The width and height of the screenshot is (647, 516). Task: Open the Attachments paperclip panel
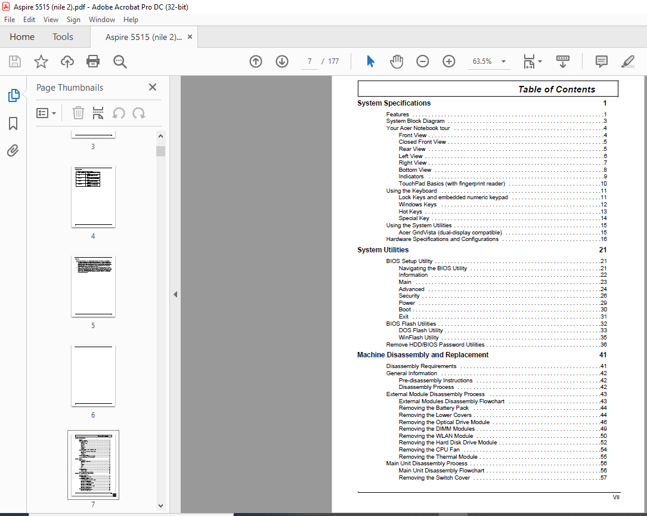13,151
